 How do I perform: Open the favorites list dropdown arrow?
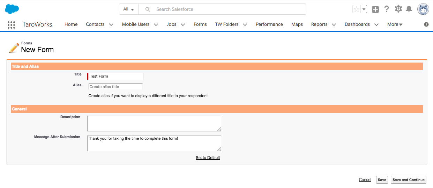click(x=364, y=9)
